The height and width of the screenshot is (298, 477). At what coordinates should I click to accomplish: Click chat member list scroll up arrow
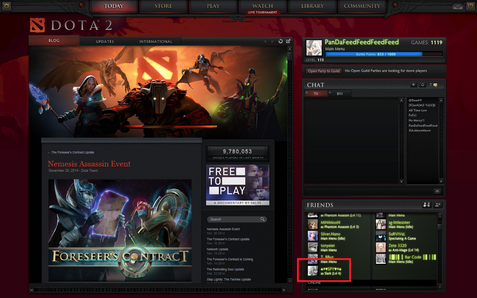point(441,101)
